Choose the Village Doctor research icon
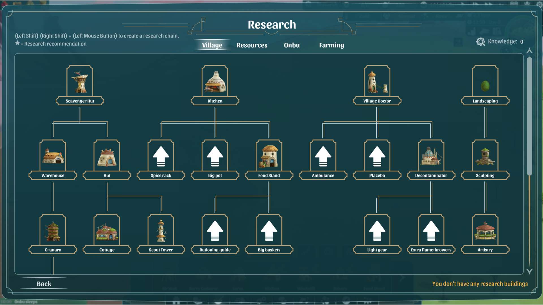Viewport: 543px width, 305px height. coord(377,82)
